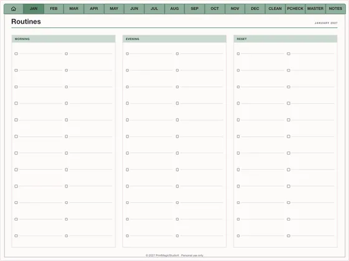Tick first checkbox in Evening left column
The height and width of the screenshot is (261, 349).
click(127, 53)
